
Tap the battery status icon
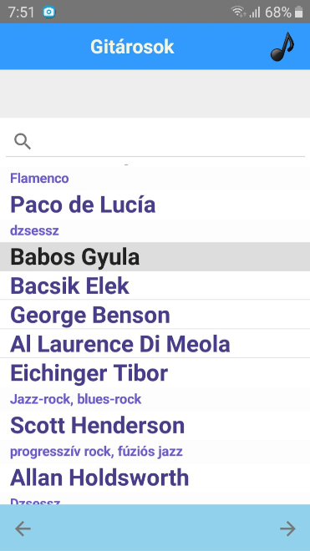click(x=298, y=12)
